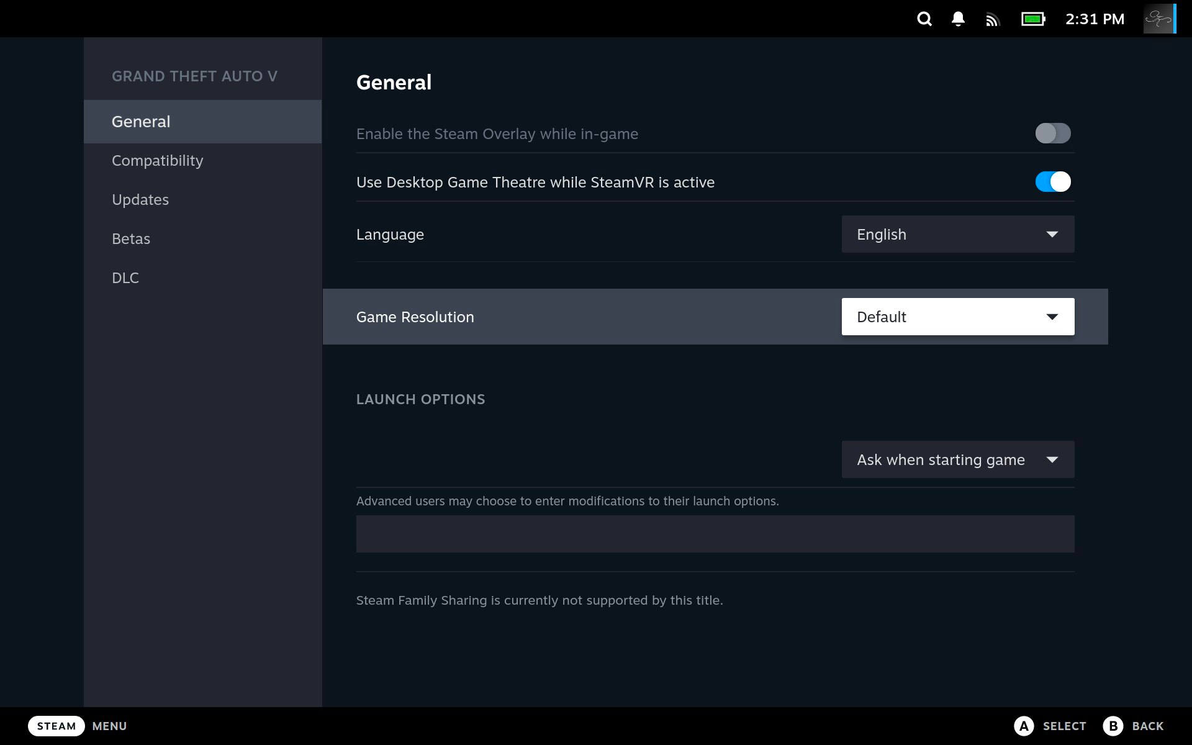
Task: Expand the Game Resolution Default dropdown
Action: (958, 317)
